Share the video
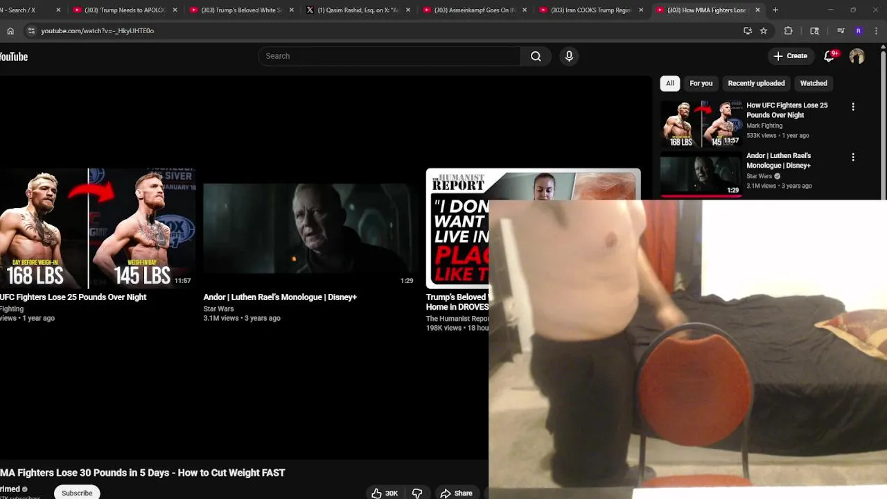 (x=457, y=493)
